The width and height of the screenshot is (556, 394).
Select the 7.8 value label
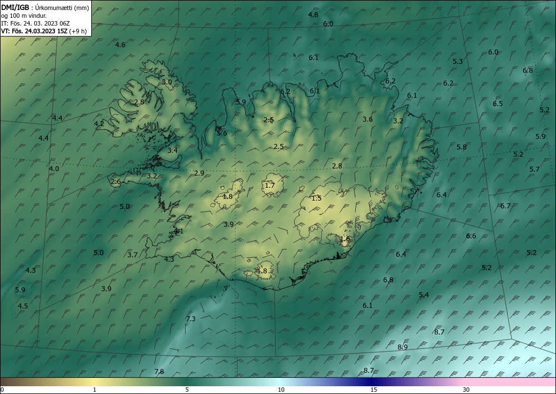click(159, 372)
